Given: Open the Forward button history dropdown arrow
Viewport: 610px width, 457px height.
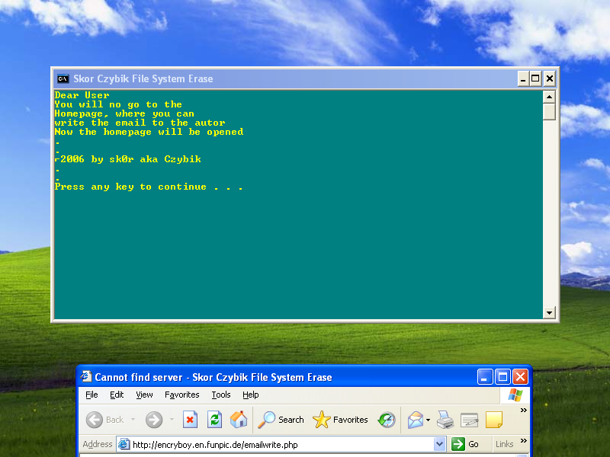Looking at the screenshot, I should point(172,420).
